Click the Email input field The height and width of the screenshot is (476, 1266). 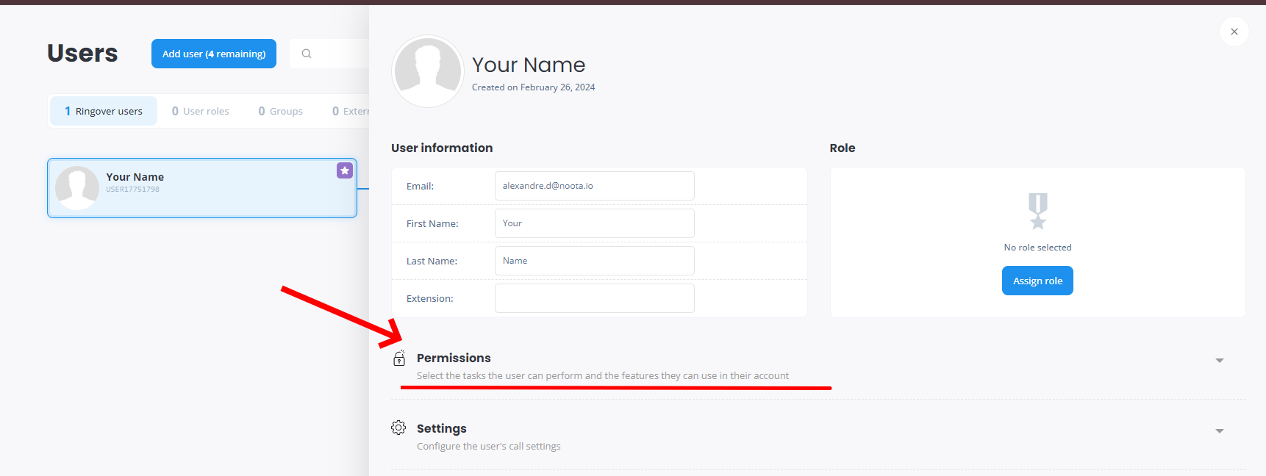(594, 186)
